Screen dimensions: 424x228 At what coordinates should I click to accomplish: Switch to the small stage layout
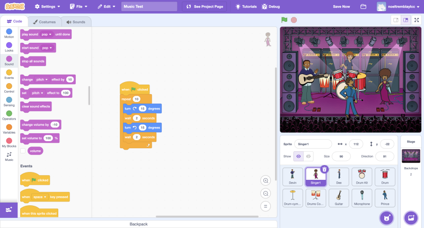395,20
